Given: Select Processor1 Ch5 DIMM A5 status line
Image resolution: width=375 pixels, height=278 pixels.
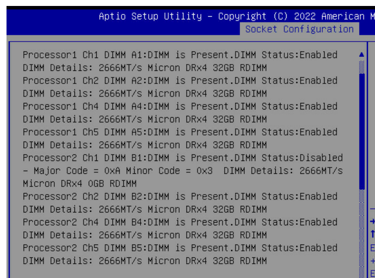Looking at the screenshot, I should pyautogui.click(x=180, y=132).
